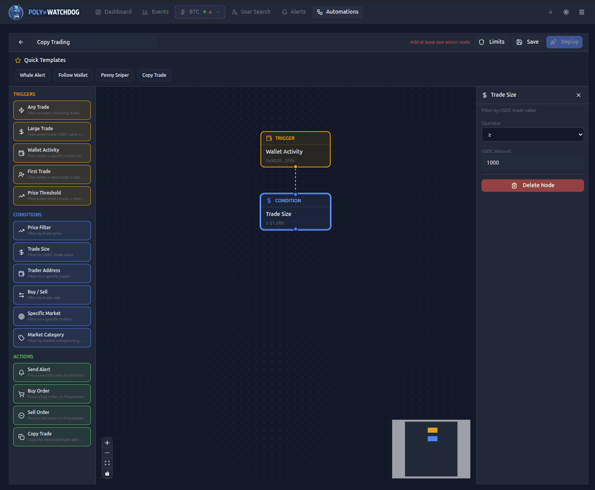Apply the Follow Wallet template
This screenshot has height=490, width=595.
tap(73, 75)
